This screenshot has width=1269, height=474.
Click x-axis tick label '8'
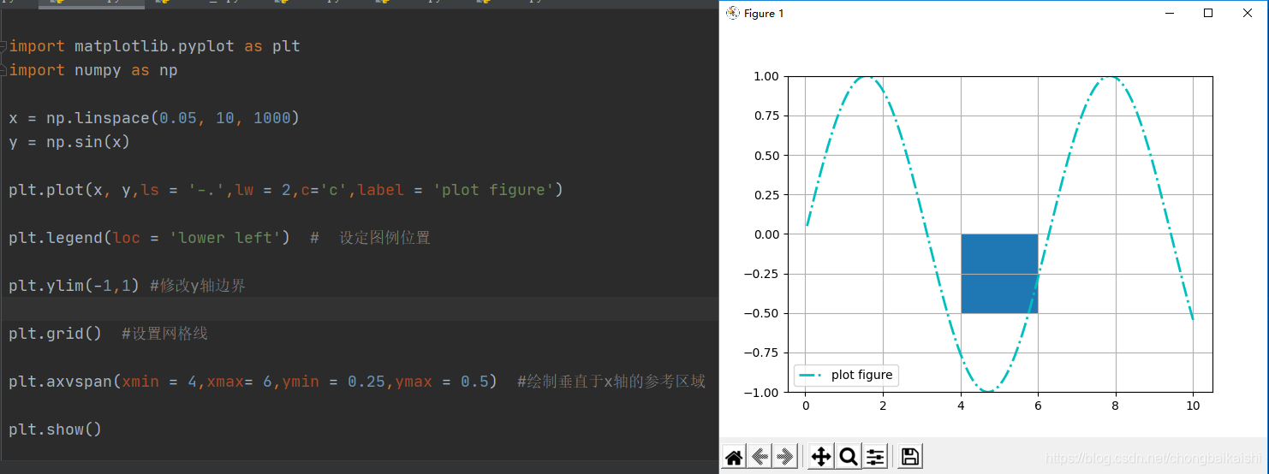1116,406
